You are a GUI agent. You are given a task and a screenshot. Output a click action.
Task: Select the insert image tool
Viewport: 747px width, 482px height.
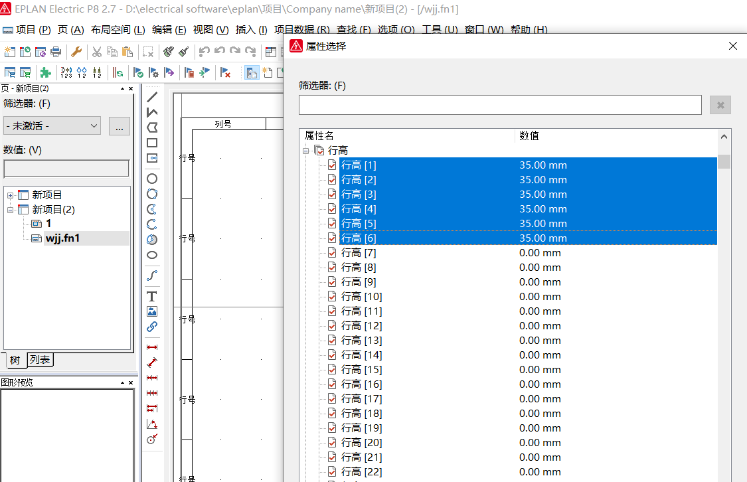[x=152, y=311]
